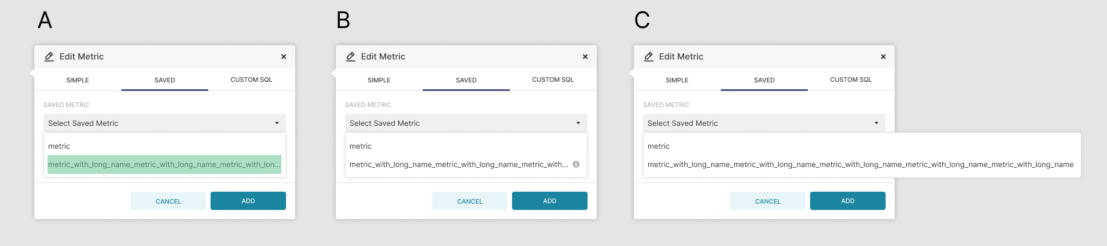The image size is (1107, 246).
Task: Choose the highlighted long-name metric option in A
Action: (x=164, y=164)
